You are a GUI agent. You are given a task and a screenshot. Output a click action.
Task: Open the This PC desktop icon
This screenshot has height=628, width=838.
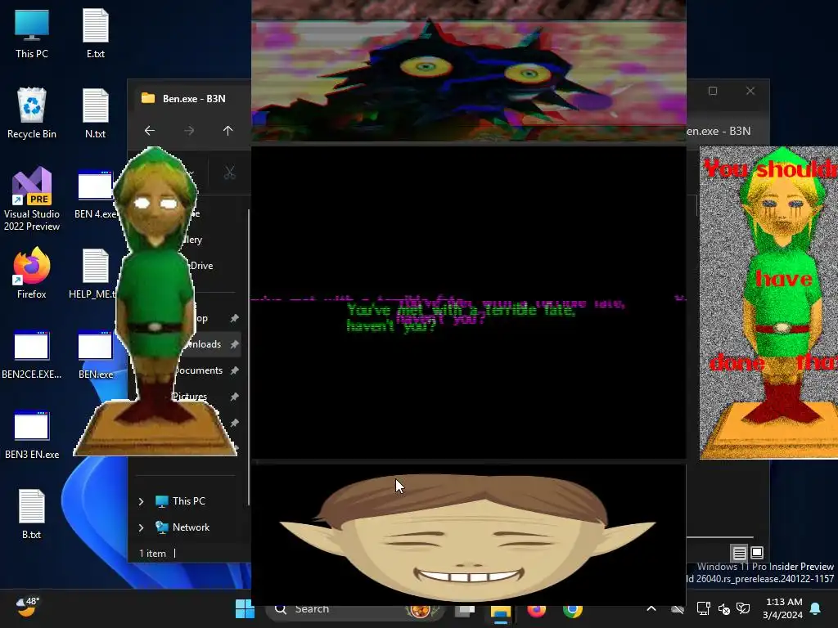pos(32,34)
